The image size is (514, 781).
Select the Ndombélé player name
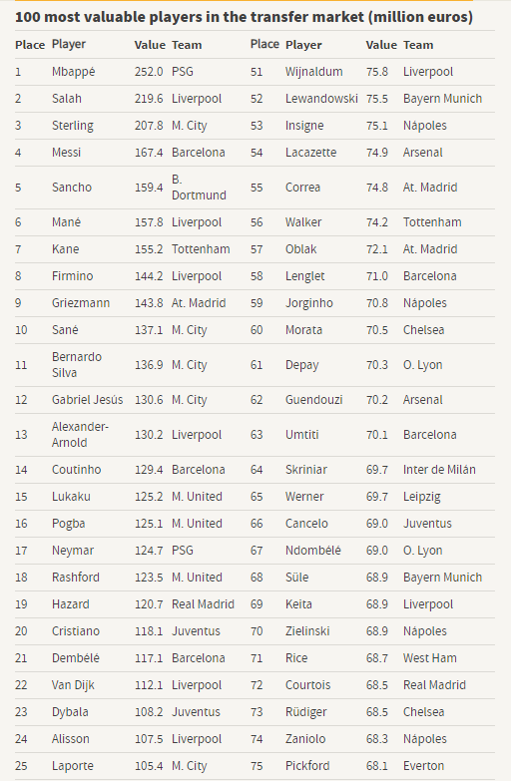pyautogui.click(x=312, y=551)
